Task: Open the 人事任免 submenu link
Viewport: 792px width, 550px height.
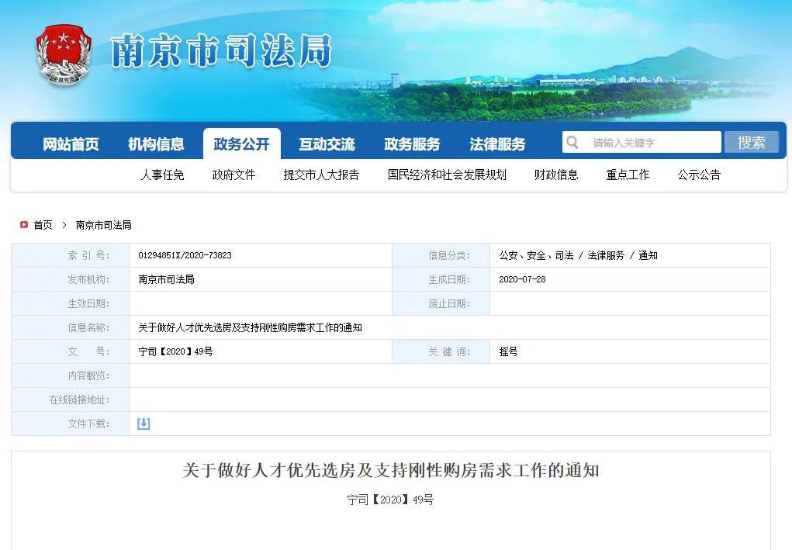Action: [x=162, y=175]
